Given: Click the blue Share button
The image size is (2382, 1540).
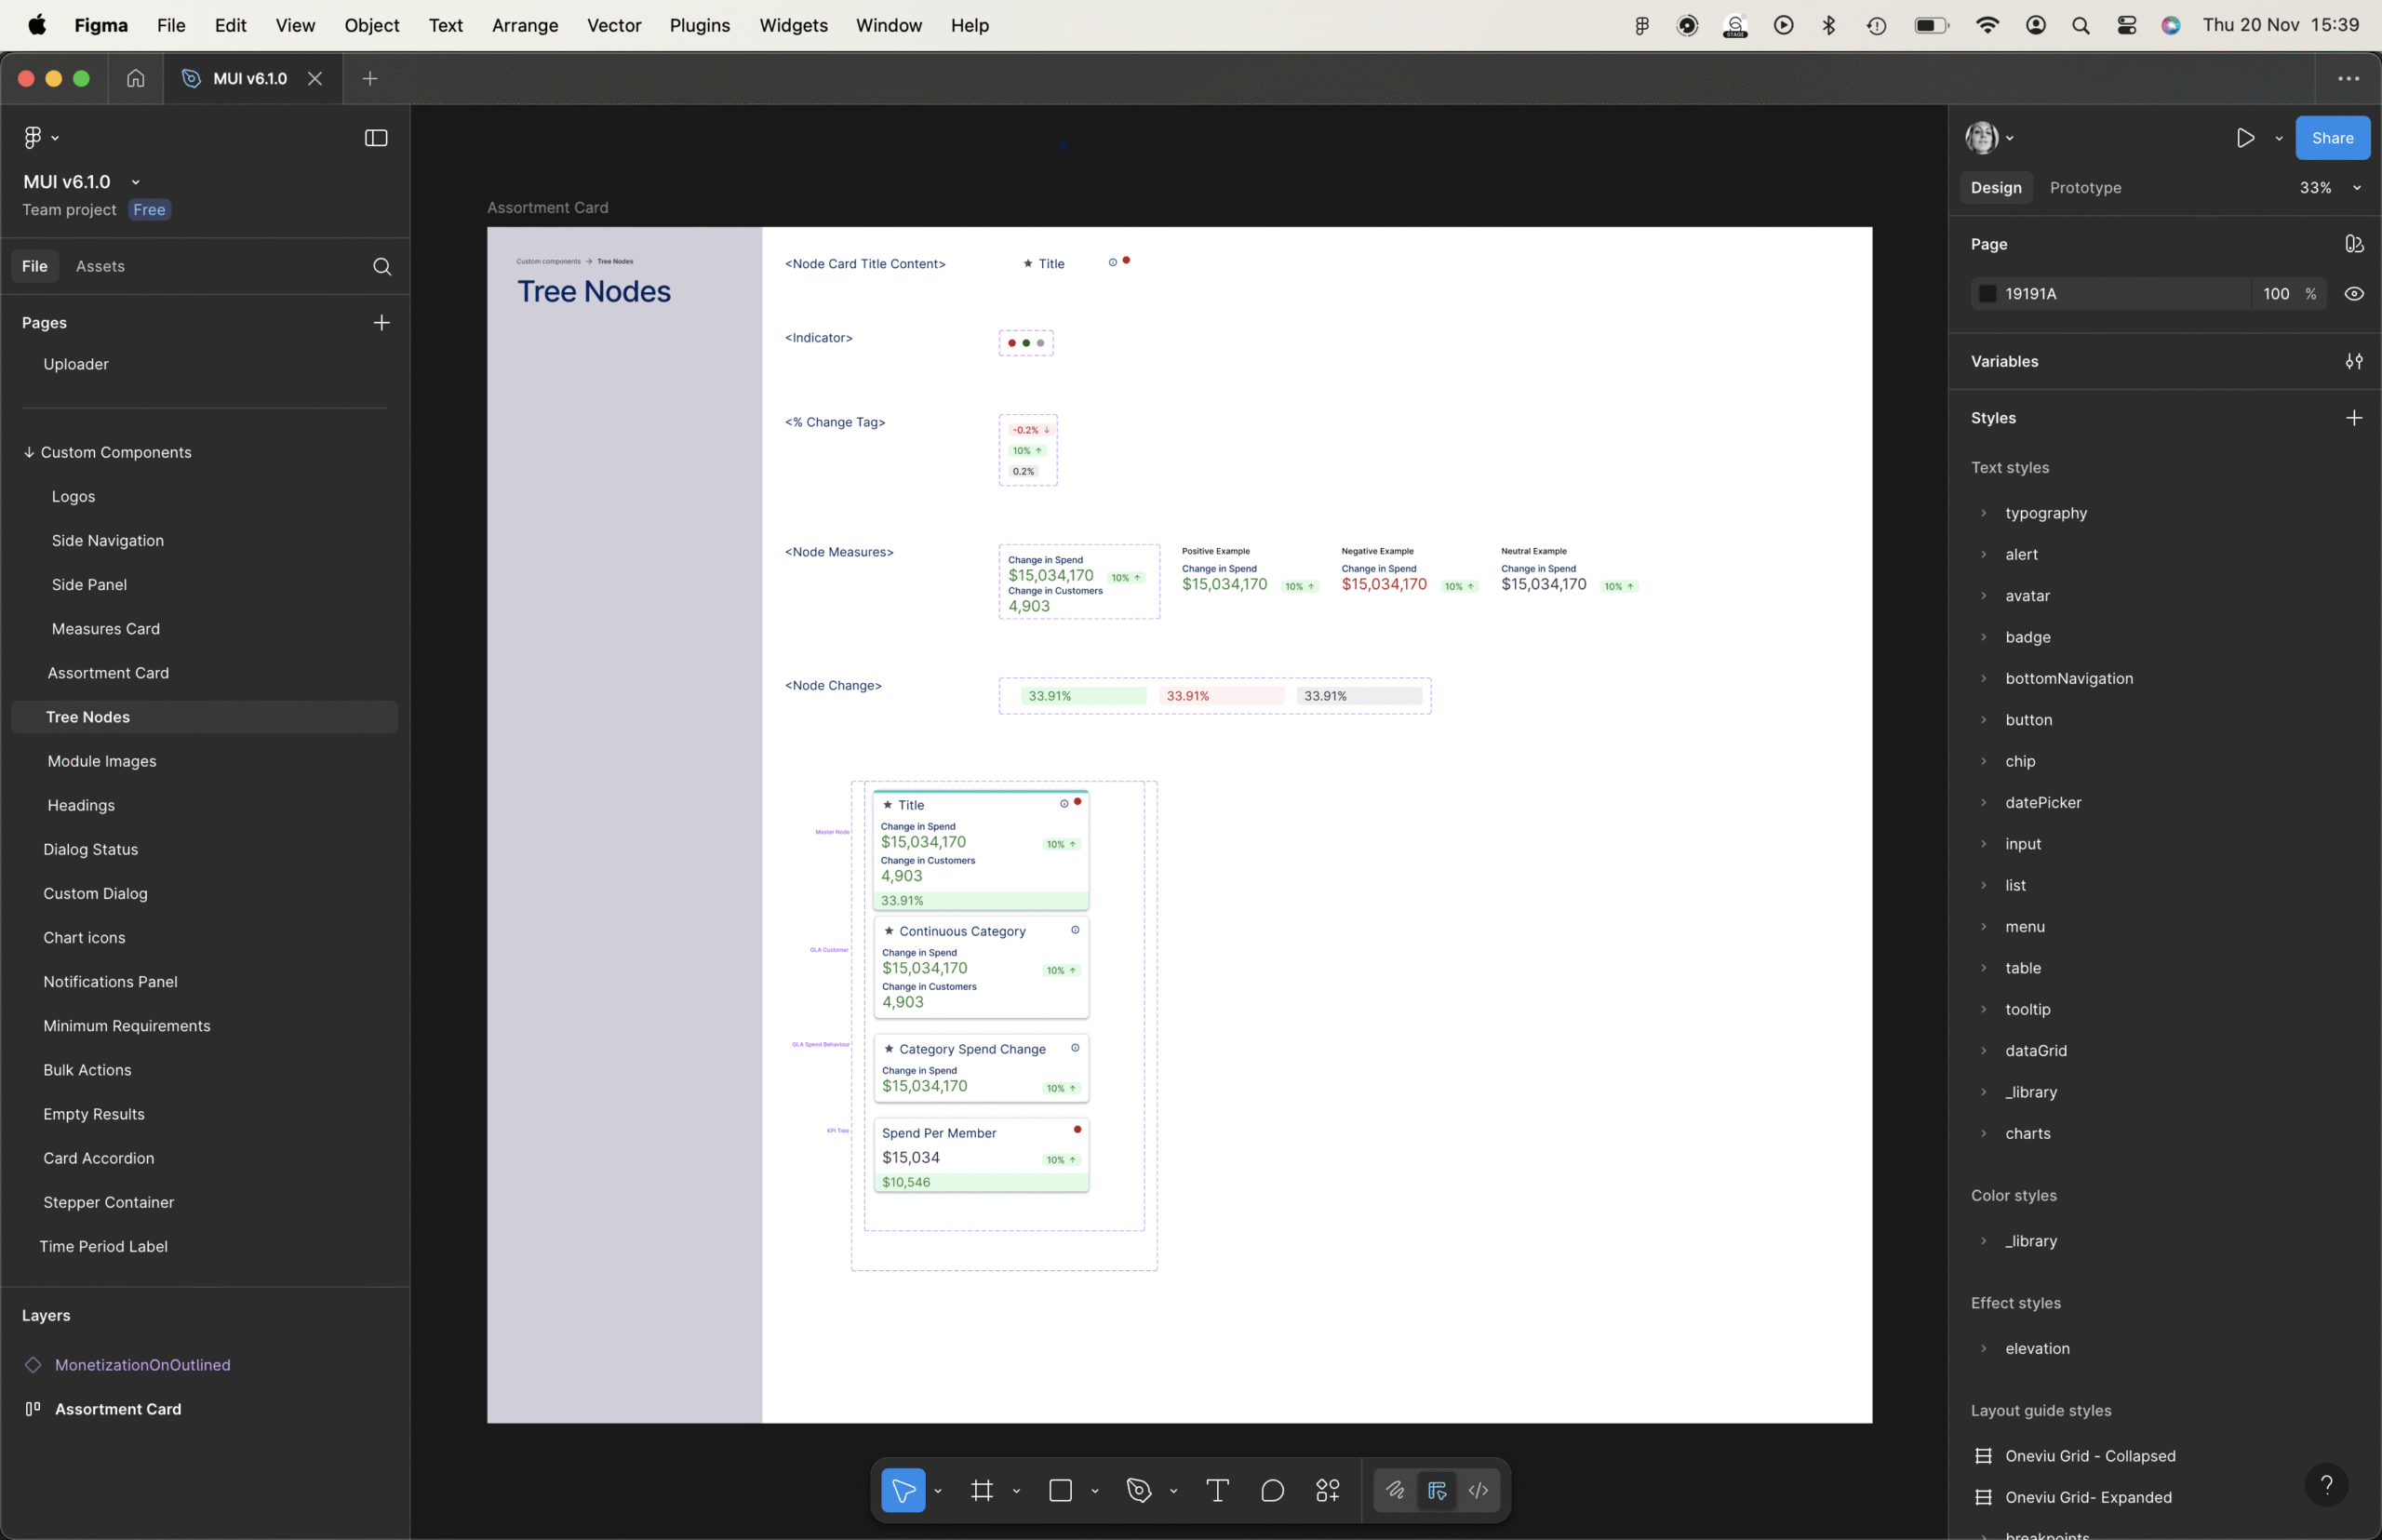Looking at the screenshot, I should (x=2332, y=138).
